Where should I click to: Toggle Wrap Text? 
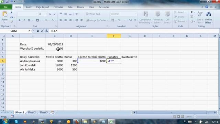pyautogui.click(x=93, y=14)
